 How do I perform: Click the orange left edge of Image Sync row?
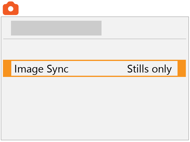[7, 68]
